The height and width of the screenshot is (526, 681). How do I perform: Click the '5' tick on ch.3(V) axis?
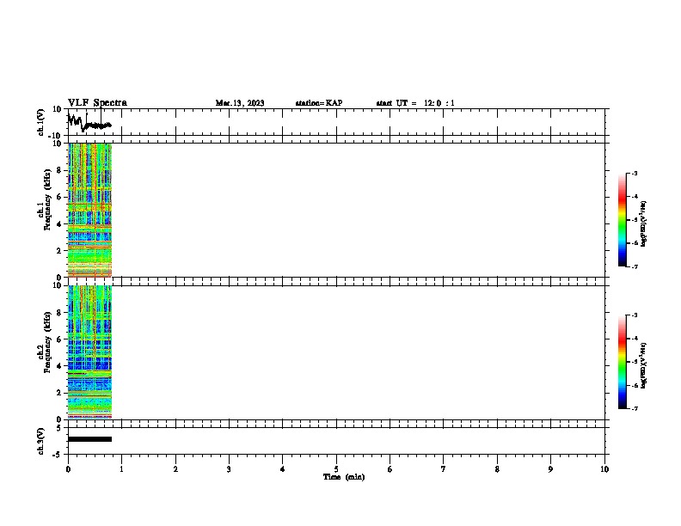[59, 428]
